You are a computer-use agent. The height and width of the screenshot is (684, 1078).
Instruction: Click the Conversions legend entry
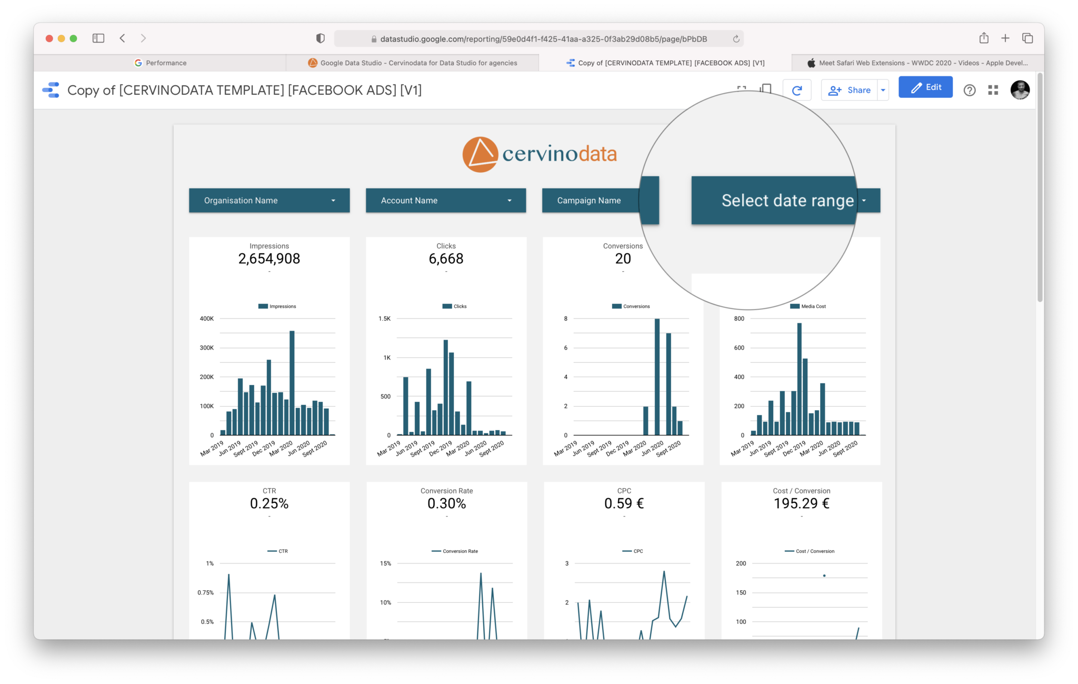click(631, 306)
